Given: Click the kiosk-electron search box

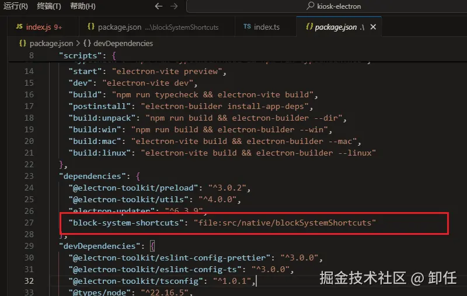Looking at the screenshot, I should pyautogui.click(x=326, y=6).
